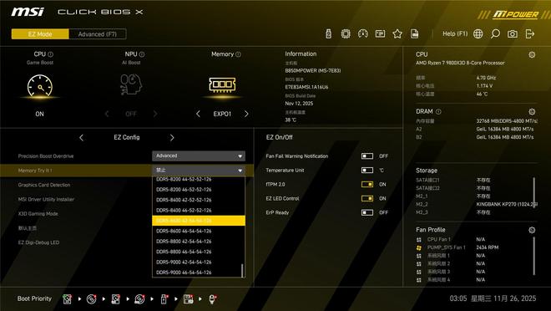
Task: Go to previous EZ Config page arrow
Action: [x=82, y=138]
